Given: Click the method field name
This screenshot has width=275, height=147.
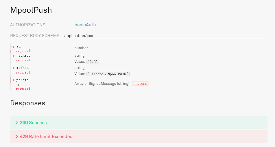Looking at the screenshot, I should pos(23,68).
